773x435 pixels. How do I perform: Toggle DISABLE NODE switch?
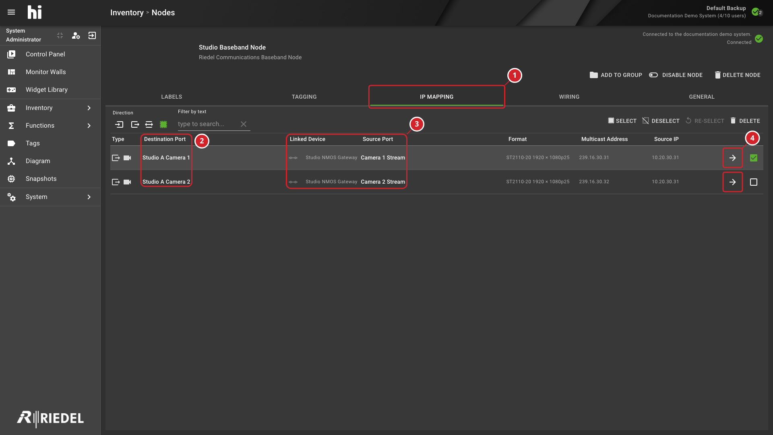676,75
